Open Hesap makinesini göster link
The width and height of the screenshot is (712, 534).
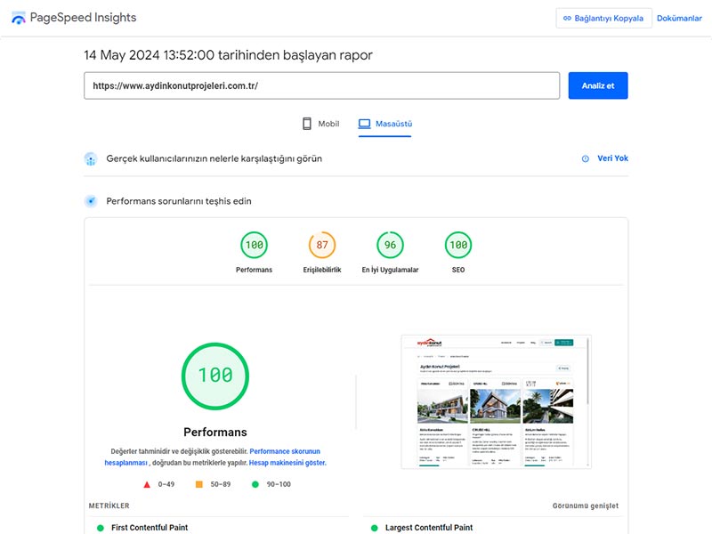287,463
